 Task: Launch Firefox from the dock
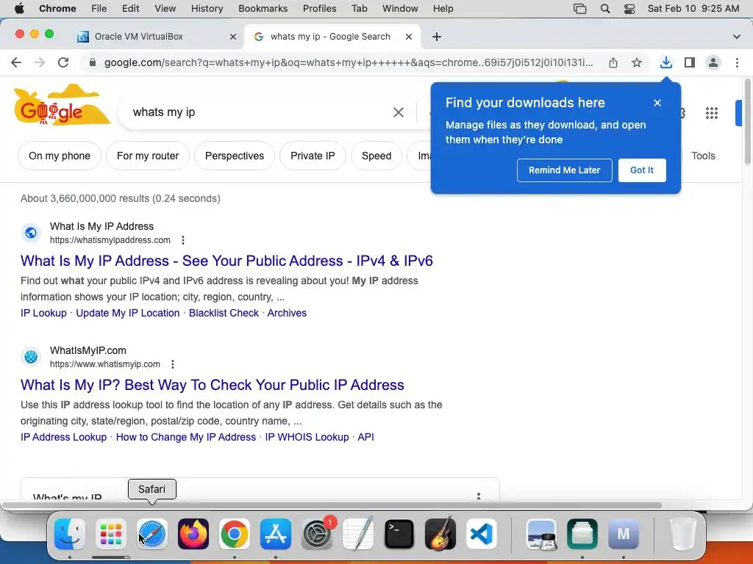point(193,533)
